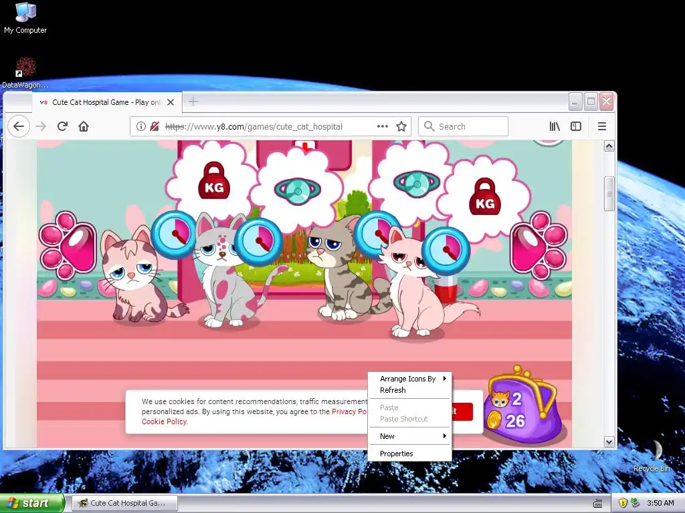Open the Recycle Bin icon

pyautogui.click(x=653, y=456)
